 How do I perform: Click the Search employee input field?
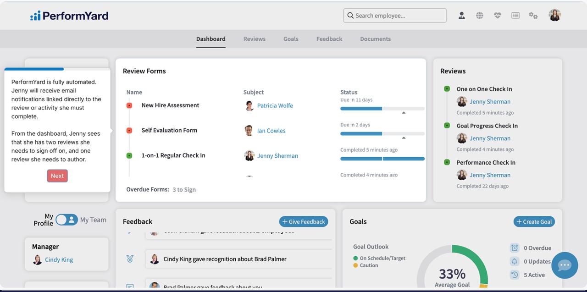[x=395, y=16]
